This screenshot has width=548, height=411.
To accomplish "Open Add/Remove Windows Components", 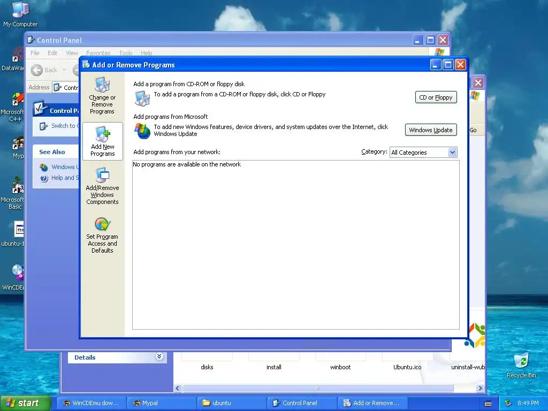I will click(102, 186).
